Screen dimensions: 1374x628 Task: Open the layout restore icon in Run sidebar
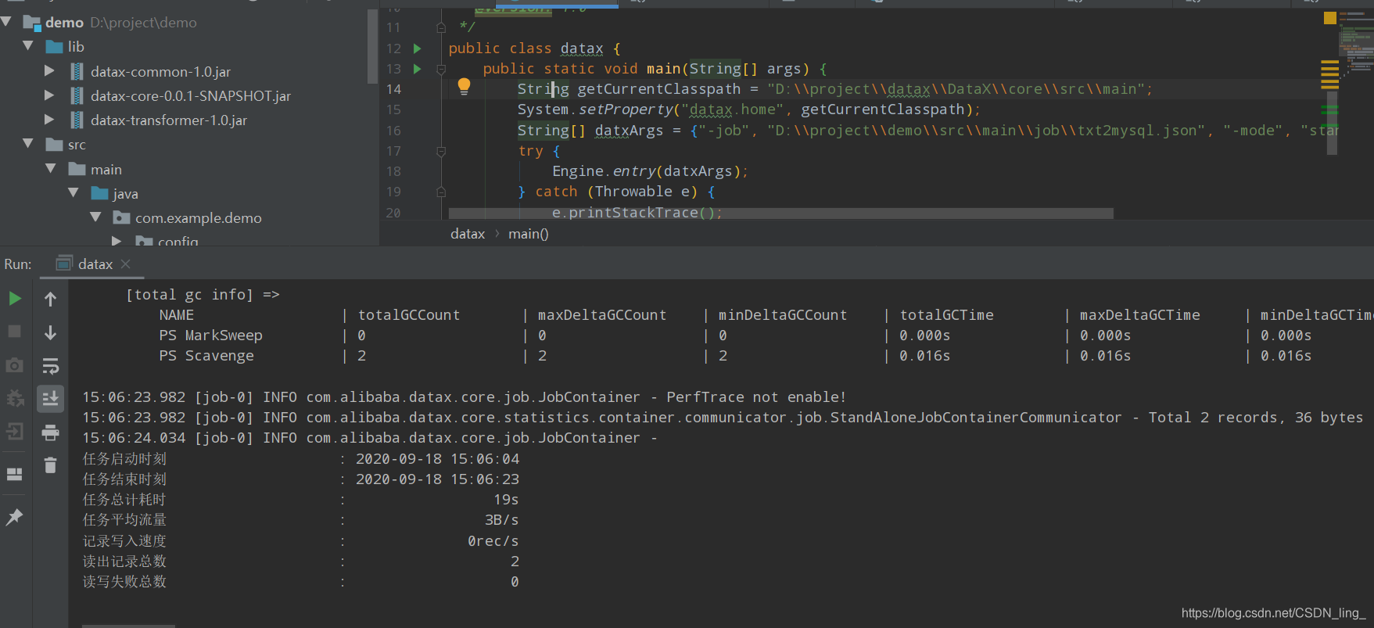(14, 474)
